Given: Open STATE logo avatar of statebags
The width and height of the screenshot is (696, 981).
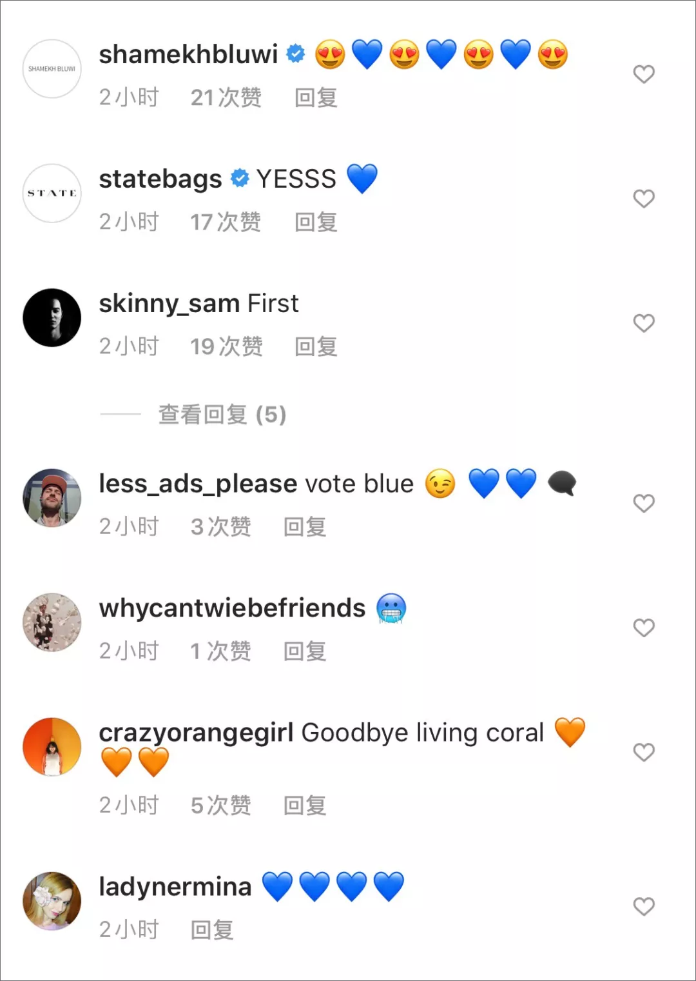Looking at the screenshot, I should (52, 193).
